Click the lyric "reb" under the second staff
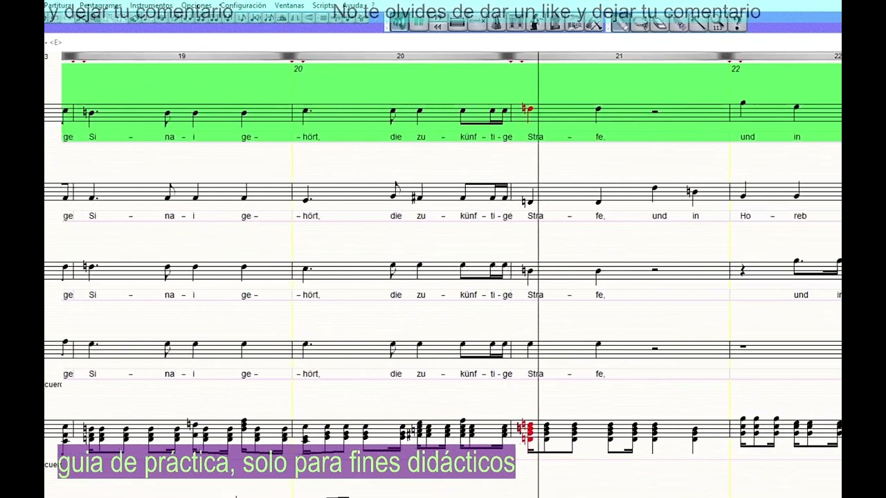This screenshot has height=498, width=886. coord(799,216)
